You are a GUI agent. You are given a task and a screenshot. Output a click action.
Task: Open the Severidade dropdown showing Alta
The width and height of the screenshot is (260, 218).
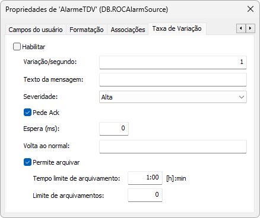(173, 97)
